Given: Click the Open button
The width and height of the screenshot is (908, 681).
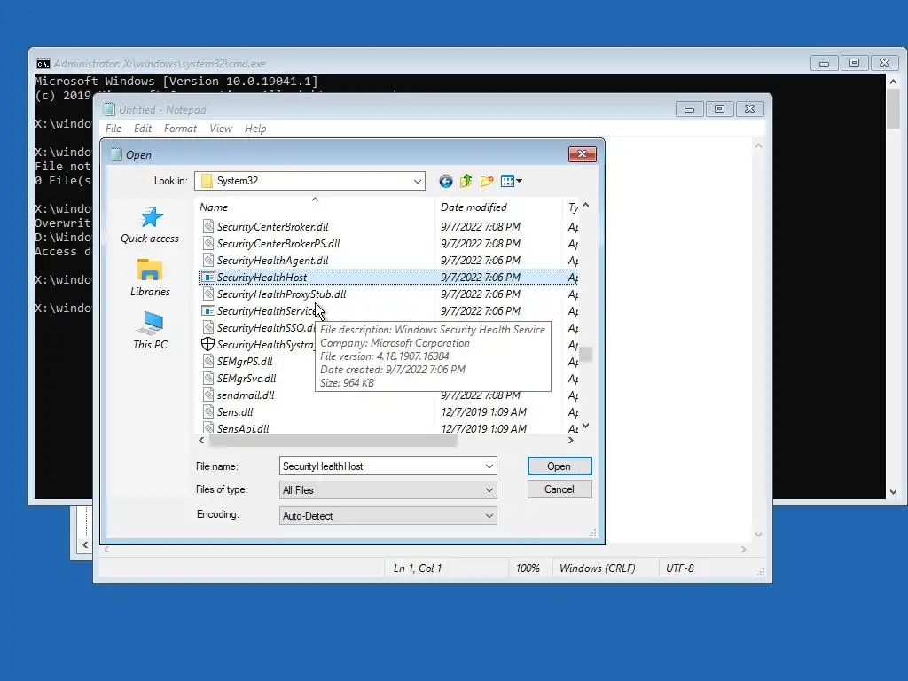Looking at the screenshot, I should (560, 466).
